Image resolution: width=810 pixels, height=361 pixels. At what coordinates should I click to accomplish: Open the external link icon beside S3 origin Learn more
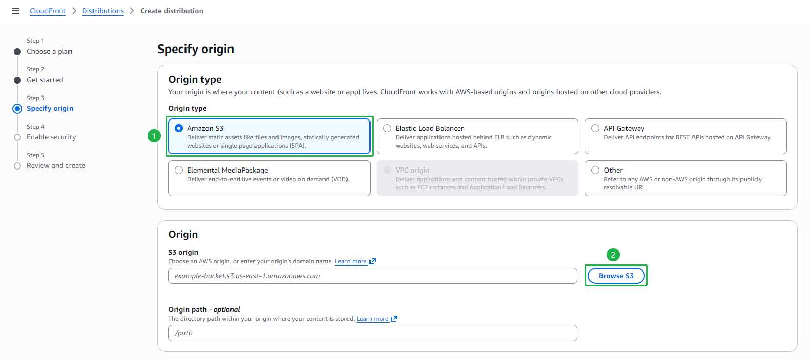tap(373, 261)
